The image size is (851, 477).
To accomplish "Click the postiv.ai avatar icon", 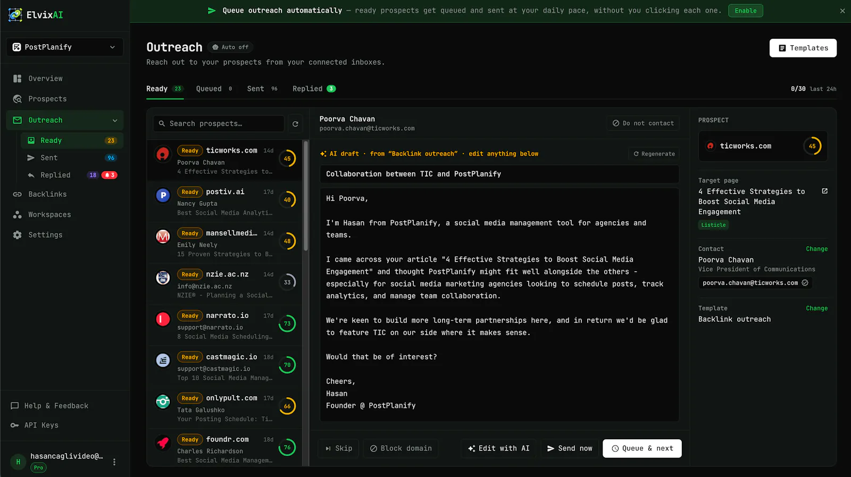I will click(x=163, y=195).
